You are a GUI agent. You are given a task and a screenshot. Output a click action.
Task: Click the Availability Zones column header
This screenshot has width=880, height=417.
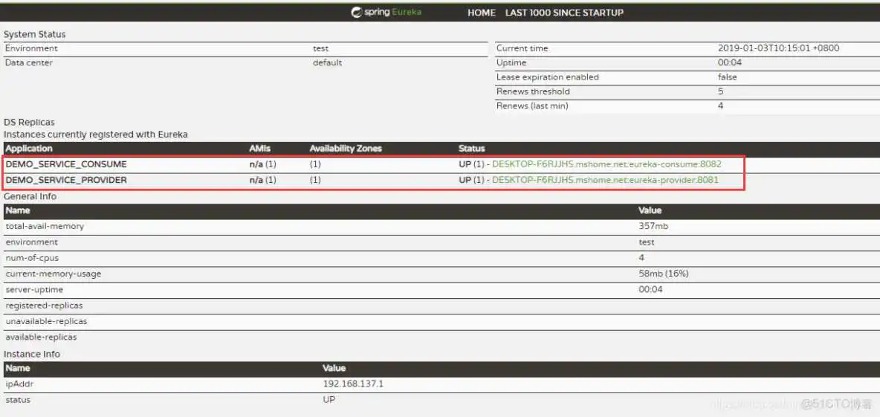pos(346,148)
